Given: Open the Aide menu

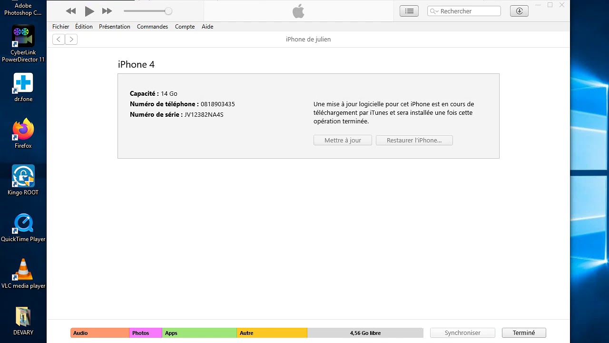Looking at the screenshot, I should coord(207,27).
